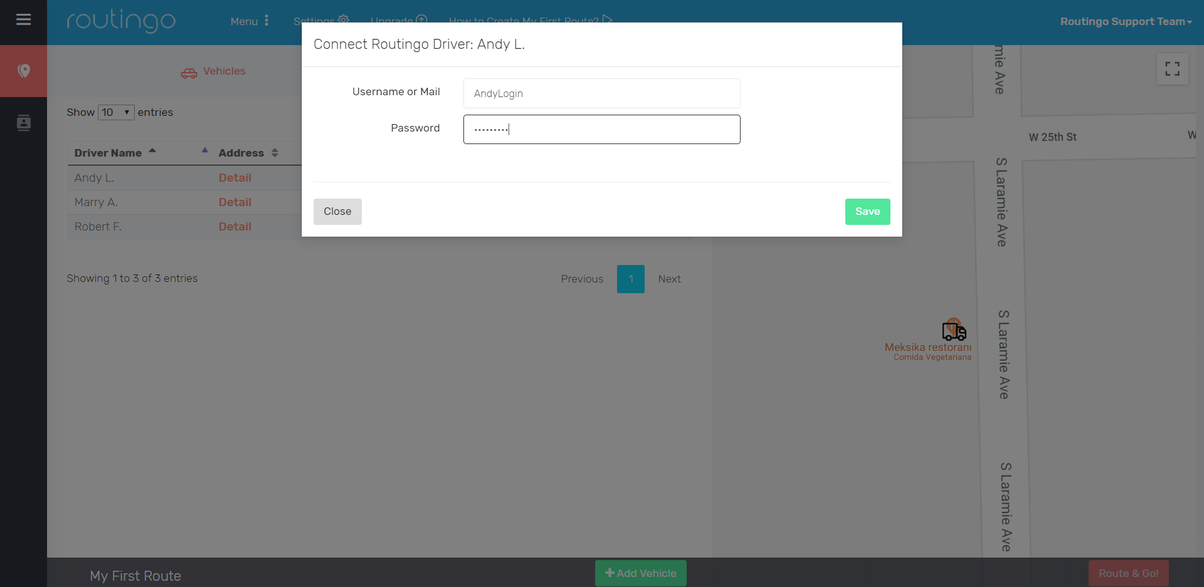The width and height of the screenshot is (1204, 587).
Task: Select driver row Robert F.
Action: (x=98, y=227)
